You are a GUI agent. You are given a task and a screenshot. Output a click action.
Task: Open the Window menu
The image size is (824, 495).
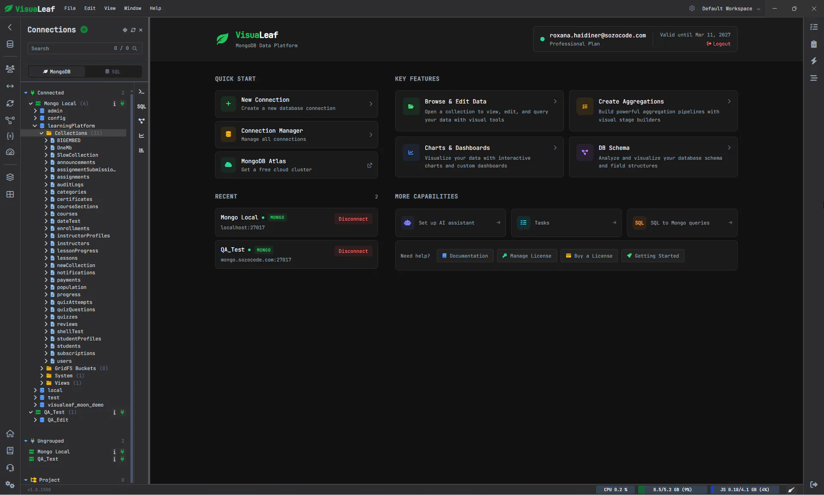(x=133, y=8)
